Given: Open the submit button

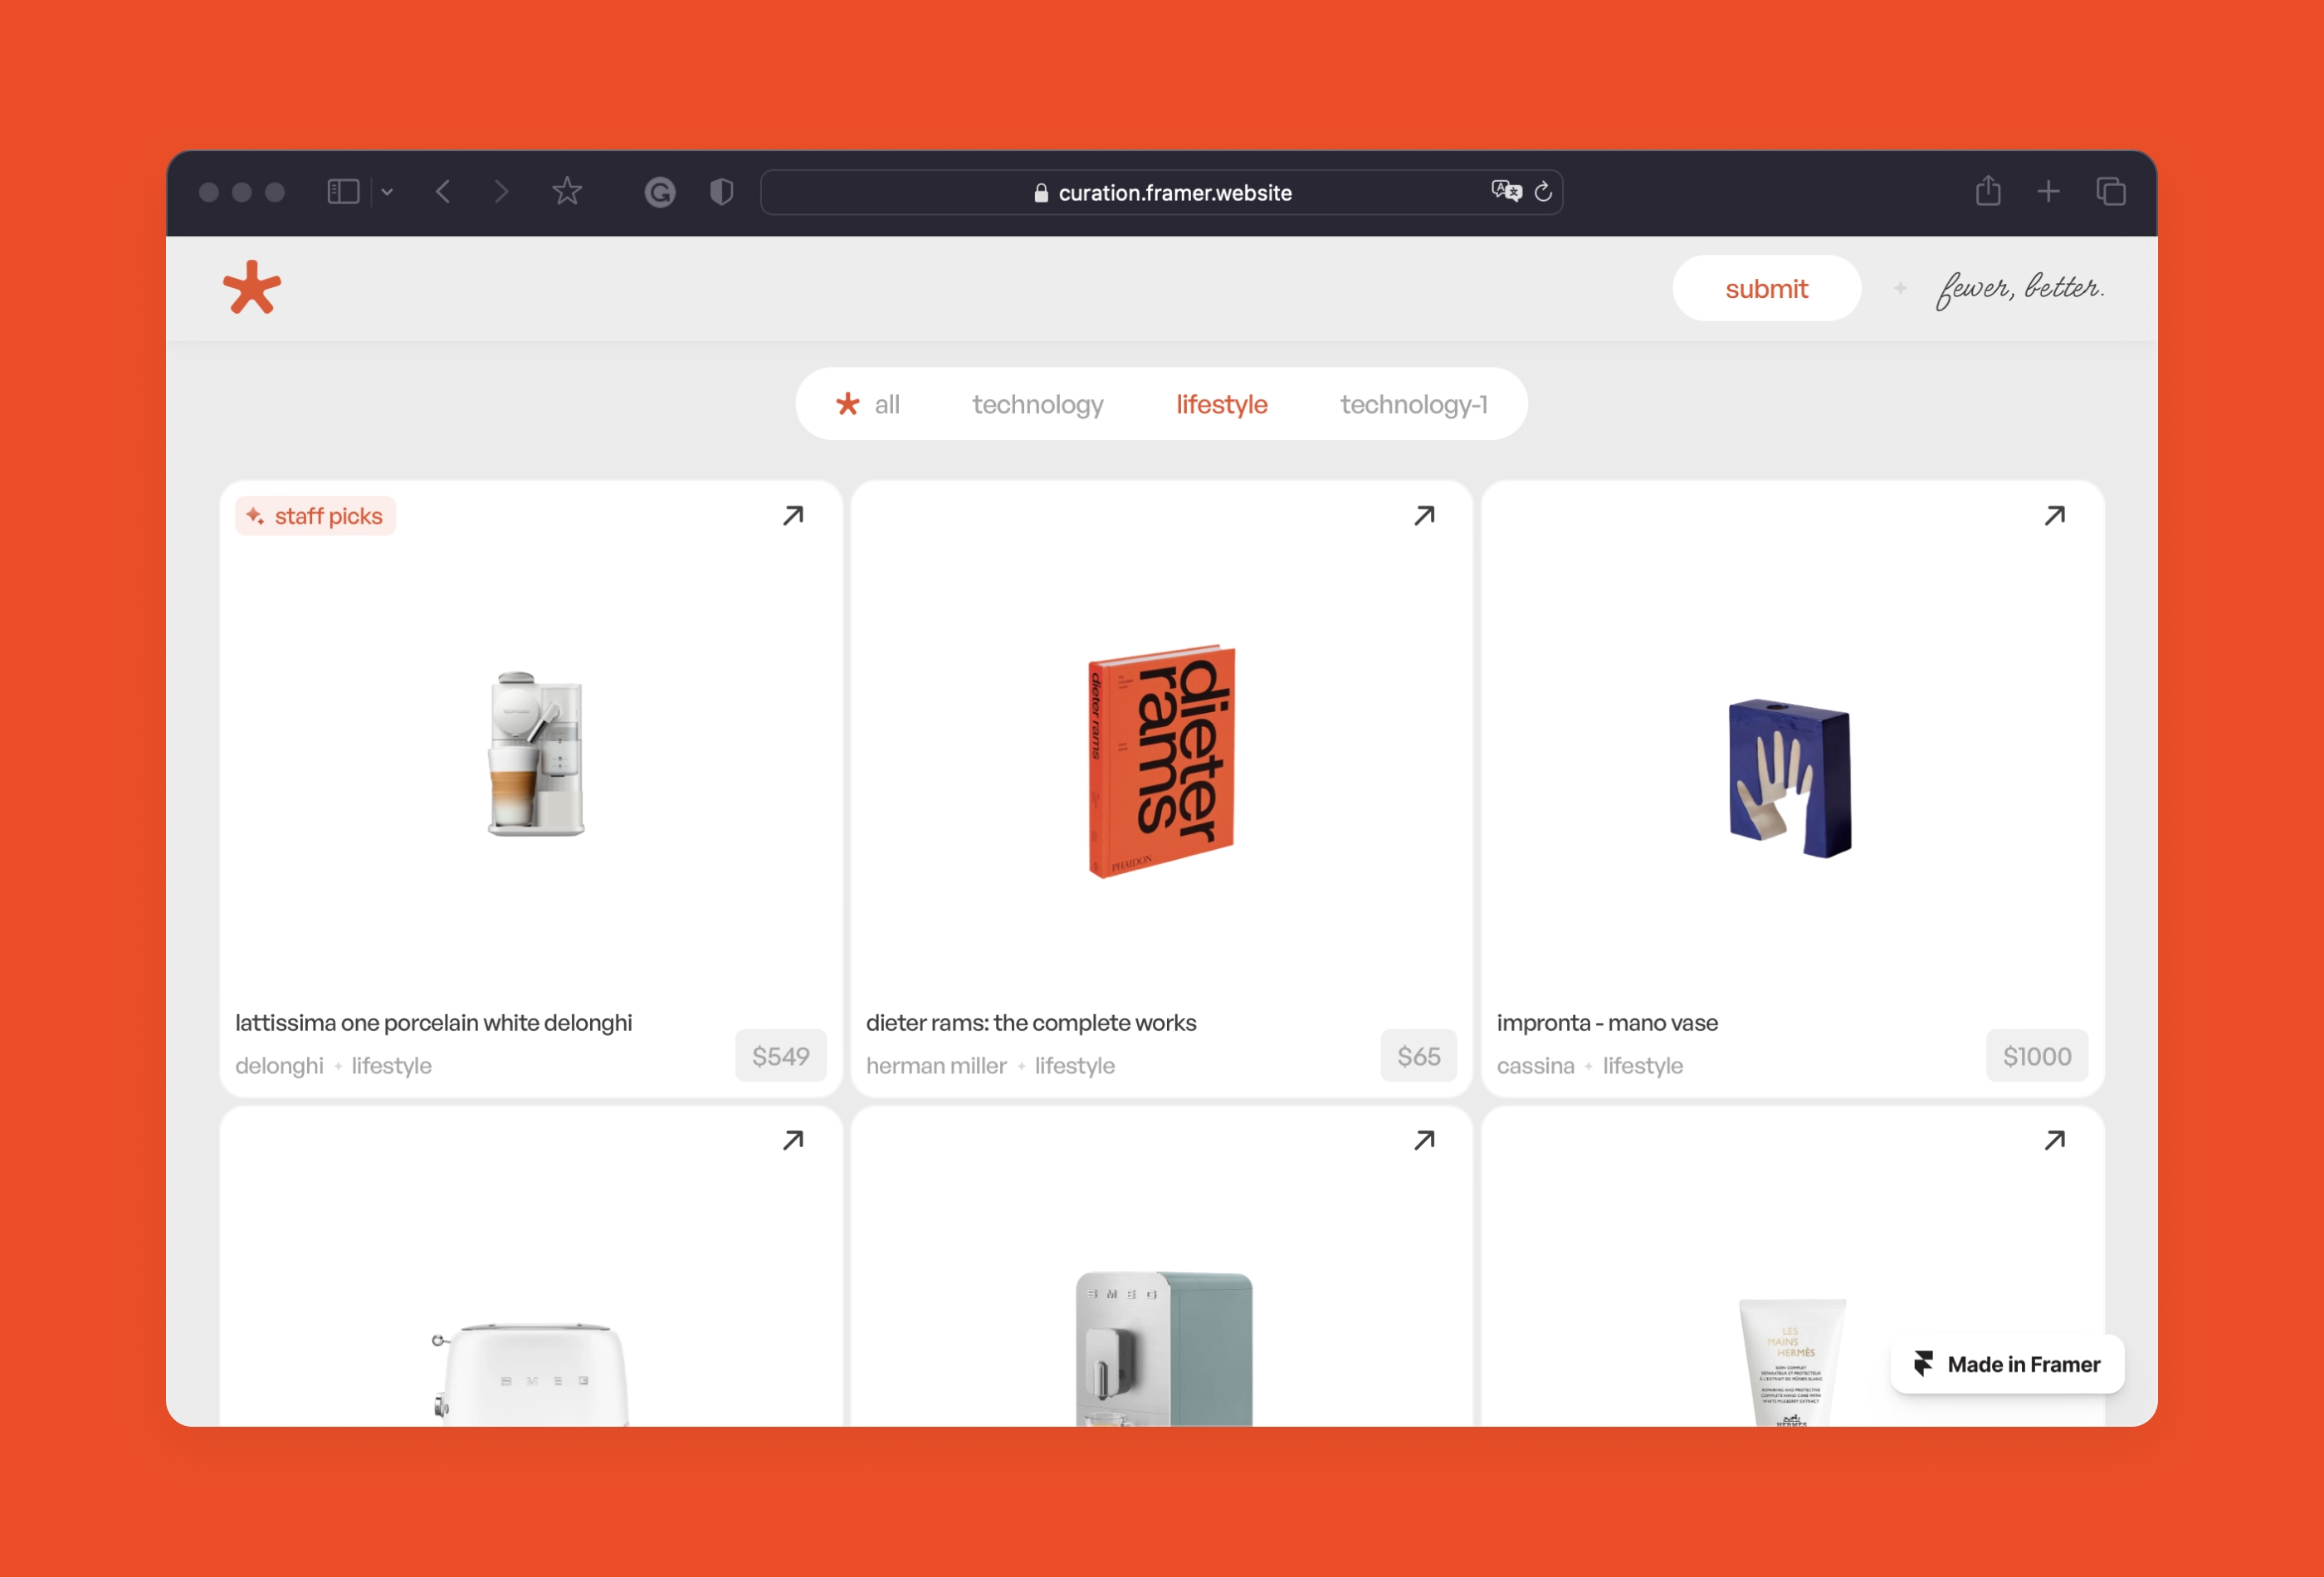Looking at the screenshot, I should click(1766, 287).
